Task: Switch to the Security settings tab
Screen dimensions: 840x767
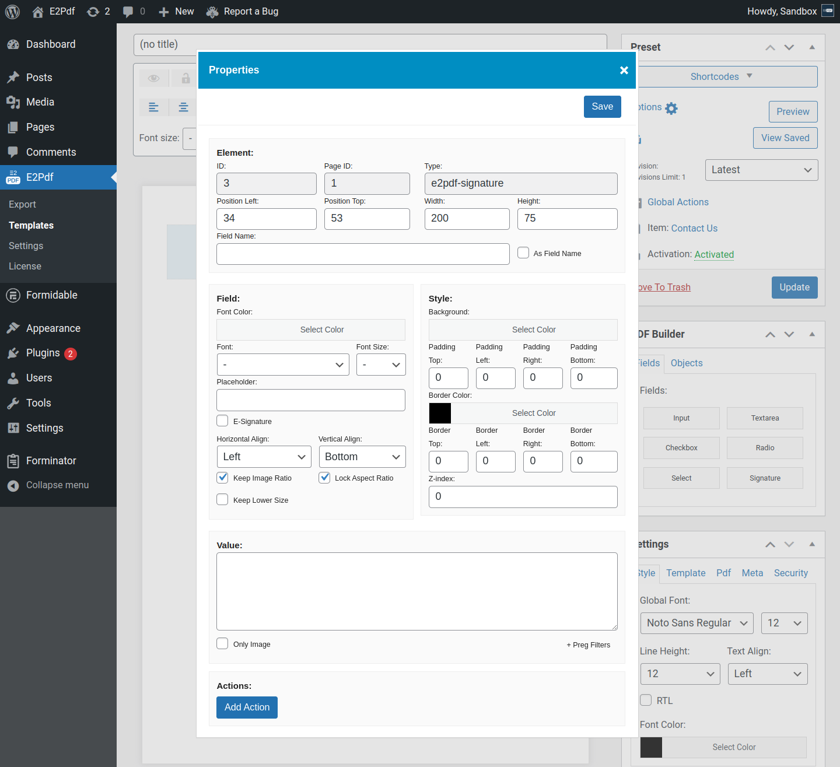Action: point(790,573)
